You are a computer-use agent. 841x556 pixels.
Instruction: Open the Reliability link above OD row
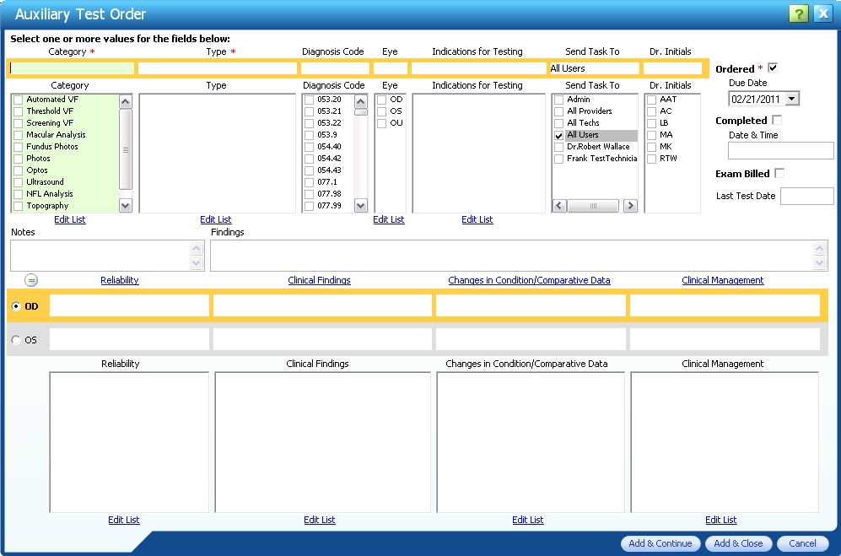tap(120, 280)
